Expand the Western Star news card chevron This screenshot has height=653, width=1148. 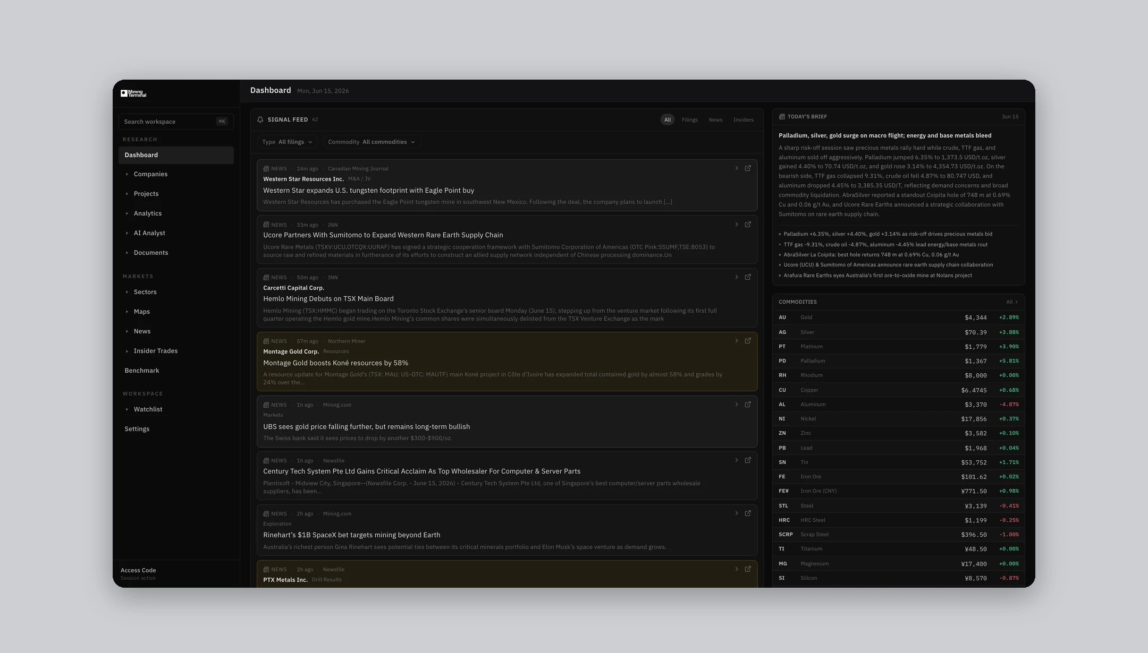click(737, 168)
